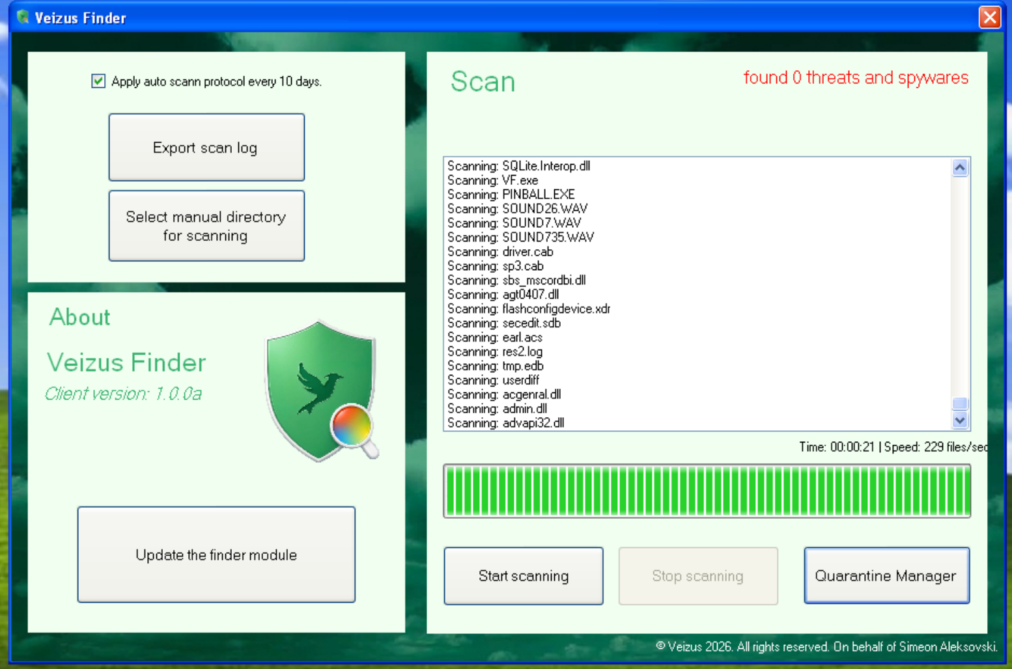Click the 'Client version: 1.0.0a' text
1012x669 pixels.
[x=123, y=394]
